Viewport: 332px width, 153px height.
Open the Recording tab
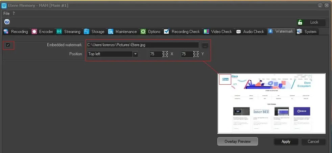coord(16,32)
